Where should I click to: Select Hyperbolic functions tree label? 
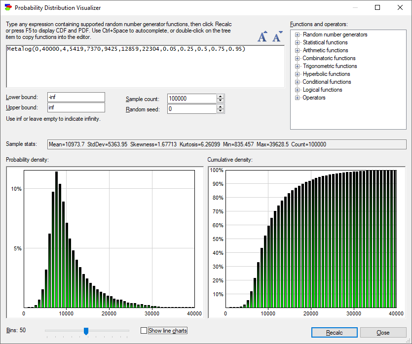[326, 74]
